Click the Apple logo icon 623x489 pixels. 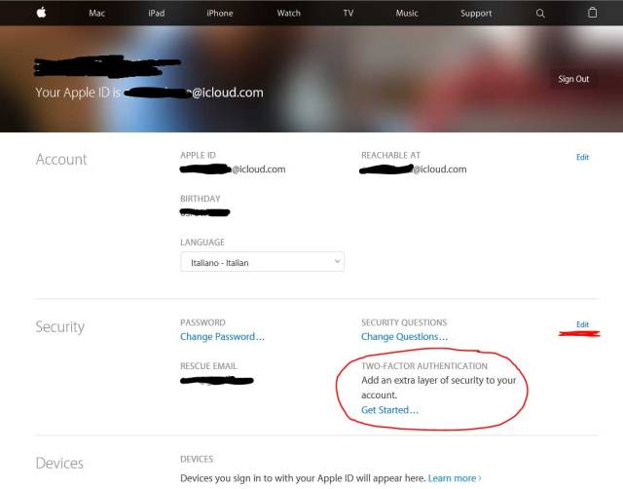(x=41, y=13)
